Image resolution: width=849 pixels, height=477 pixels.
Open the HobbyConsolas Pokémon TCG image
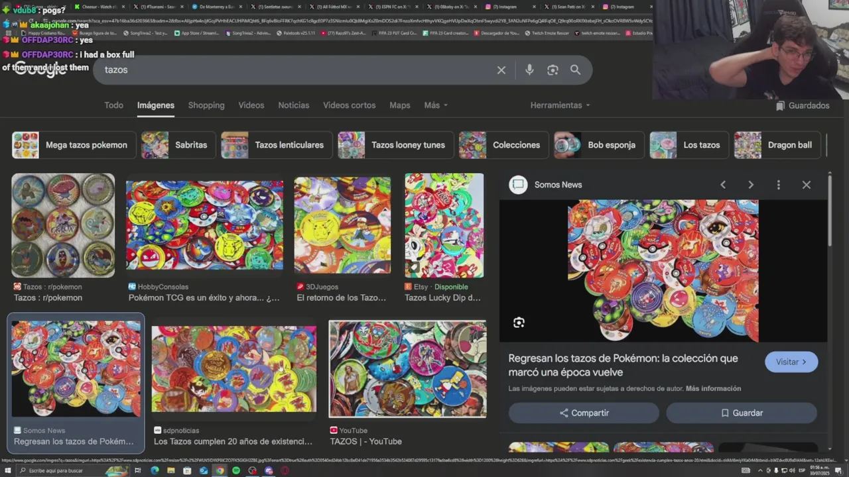point(204,225)
